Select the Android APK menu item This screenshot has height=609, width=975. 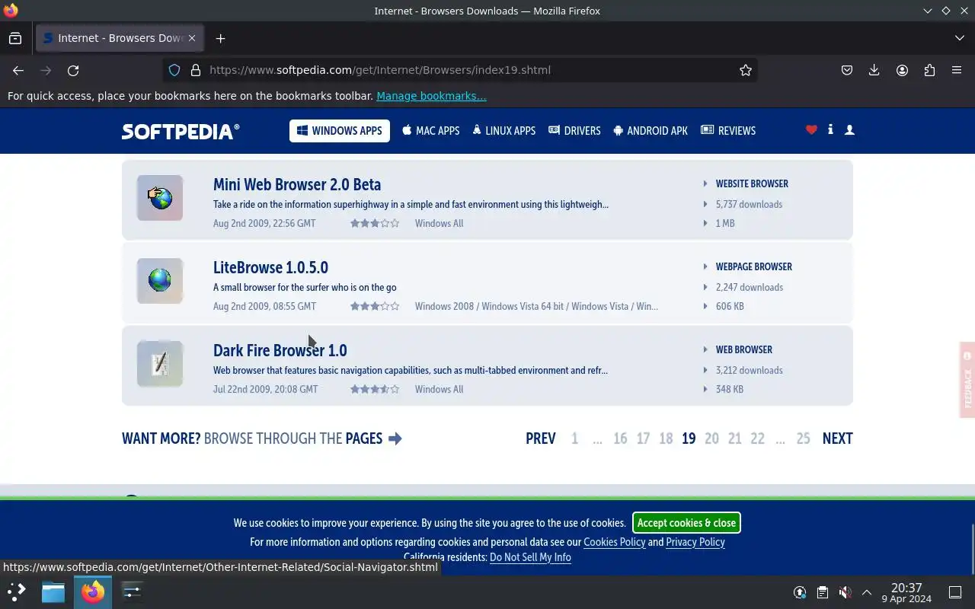[650, 131]
